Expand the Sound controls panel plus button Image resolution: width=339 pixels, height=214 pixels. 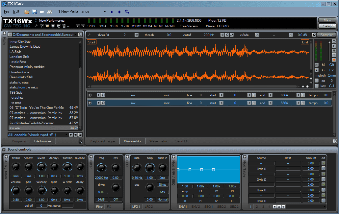coord(4,150)
